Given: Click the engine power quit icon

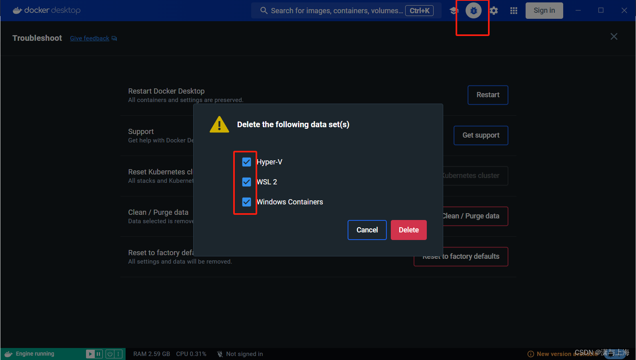Looking at the screenshot, I should coord(110,354).
